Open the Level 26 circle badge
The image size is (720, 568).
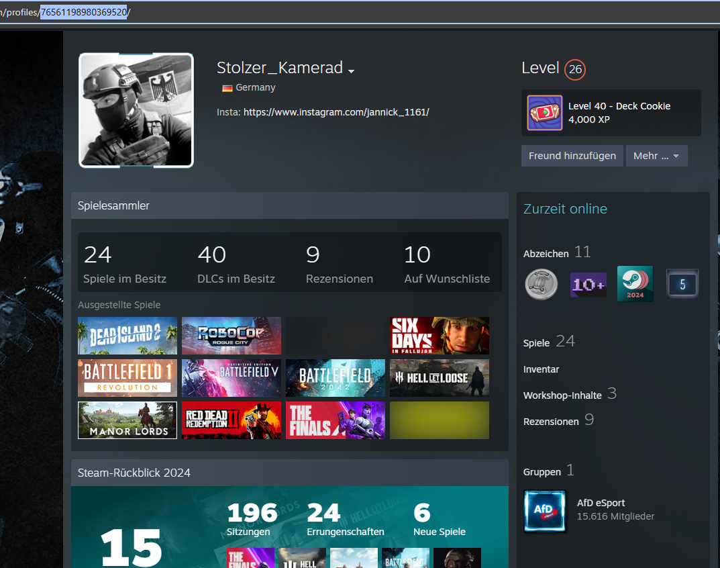click(575, 69)
